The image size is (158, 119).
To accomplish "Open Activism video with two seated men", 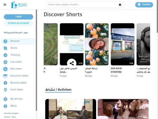I will point(71,109).
